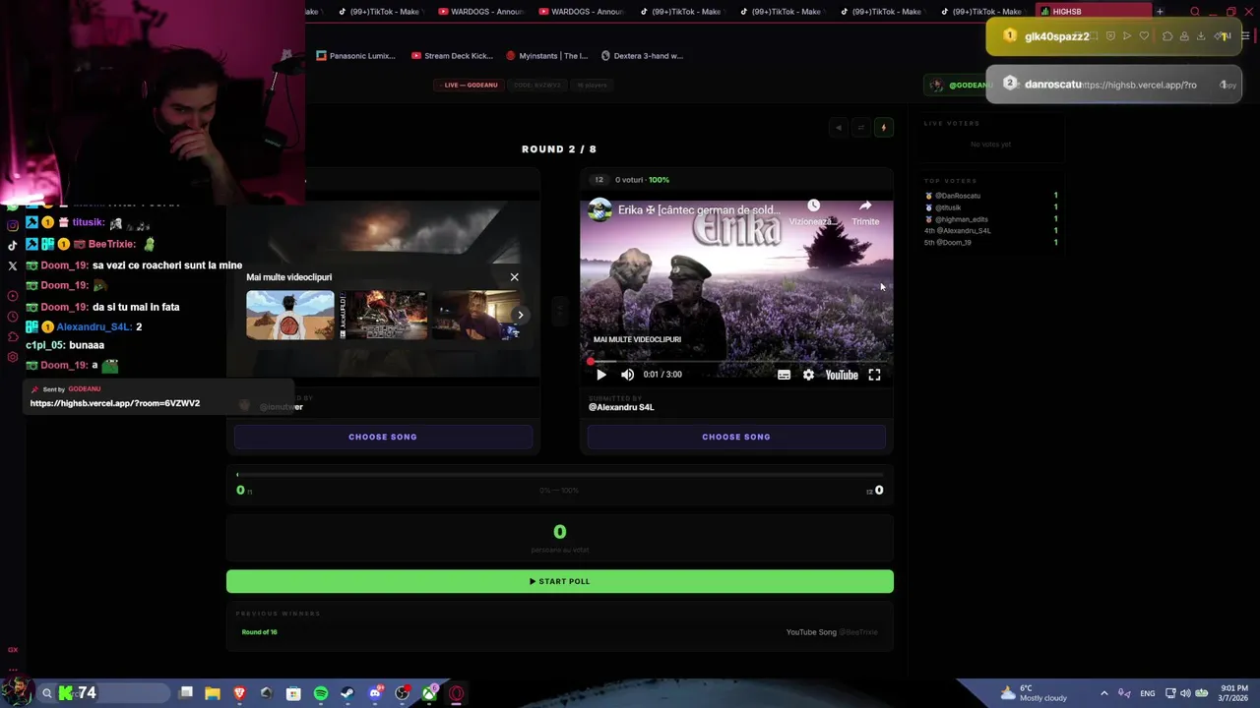This screenshot has width=1260, height=708.
Task: Click the LIVE — GODEANU badge
Action: coord(471,86)
